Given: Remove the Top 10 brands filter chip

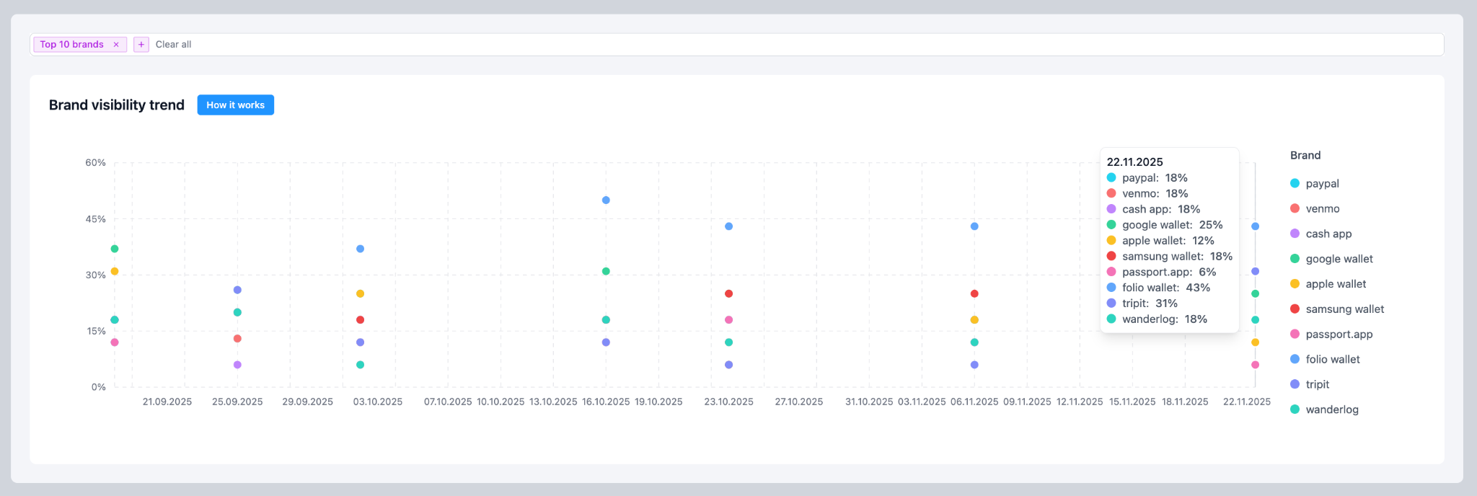Looking at the screenshot, I should [116, 45].
